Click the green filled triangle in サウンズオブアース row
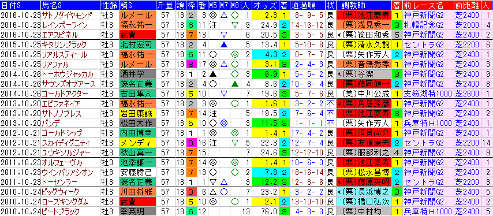The width and height of the screenshot is (493, 216). [x=234, y=84]
